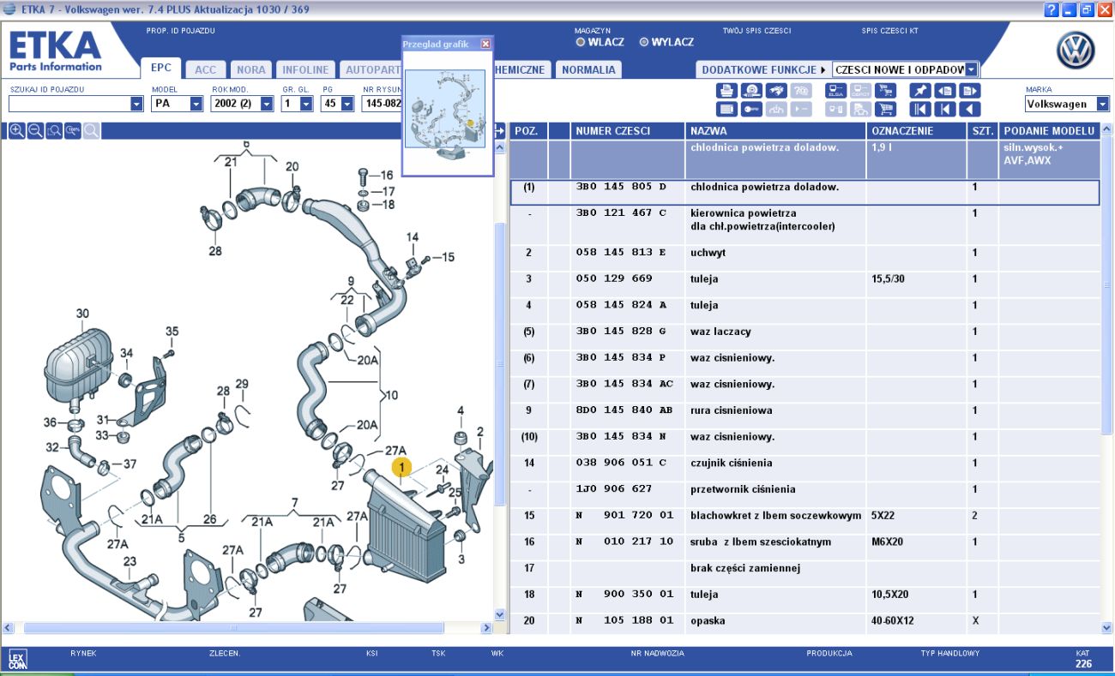Screen dimensions: 1115x676
Task: Switch to the EPC tab
Action: pos(161,69)
